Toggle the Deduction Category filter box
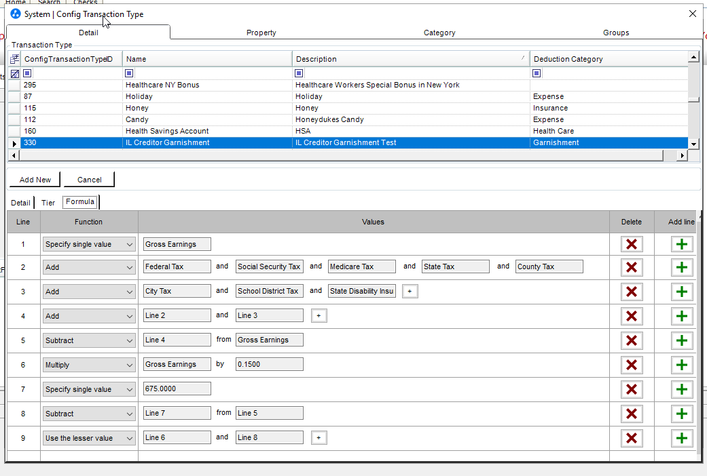The image size is (707, 476). pyautogui.click(x=537, y=73)
